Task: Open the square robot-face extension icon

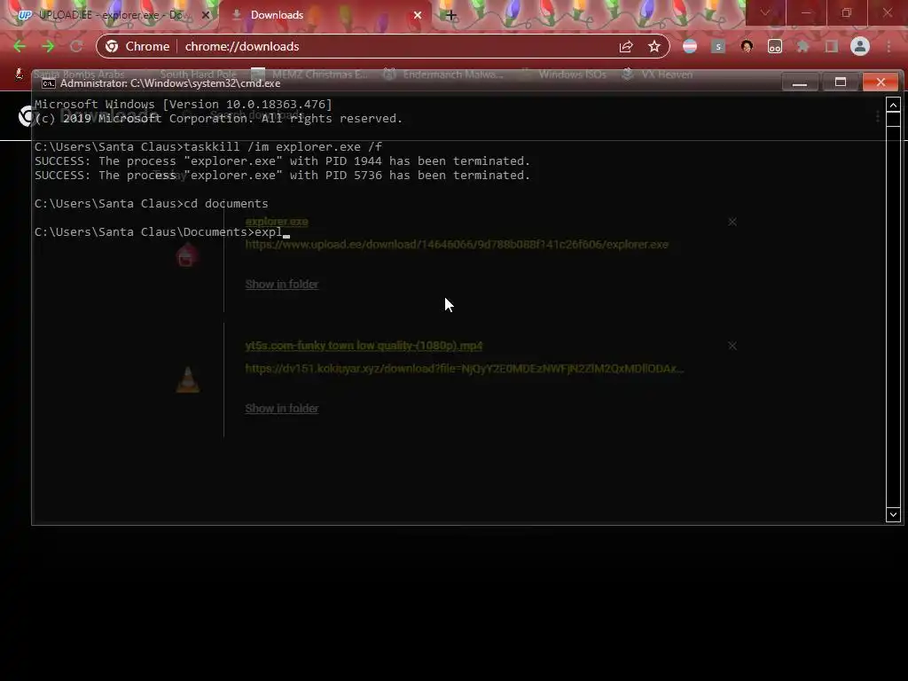Action: 775,46
